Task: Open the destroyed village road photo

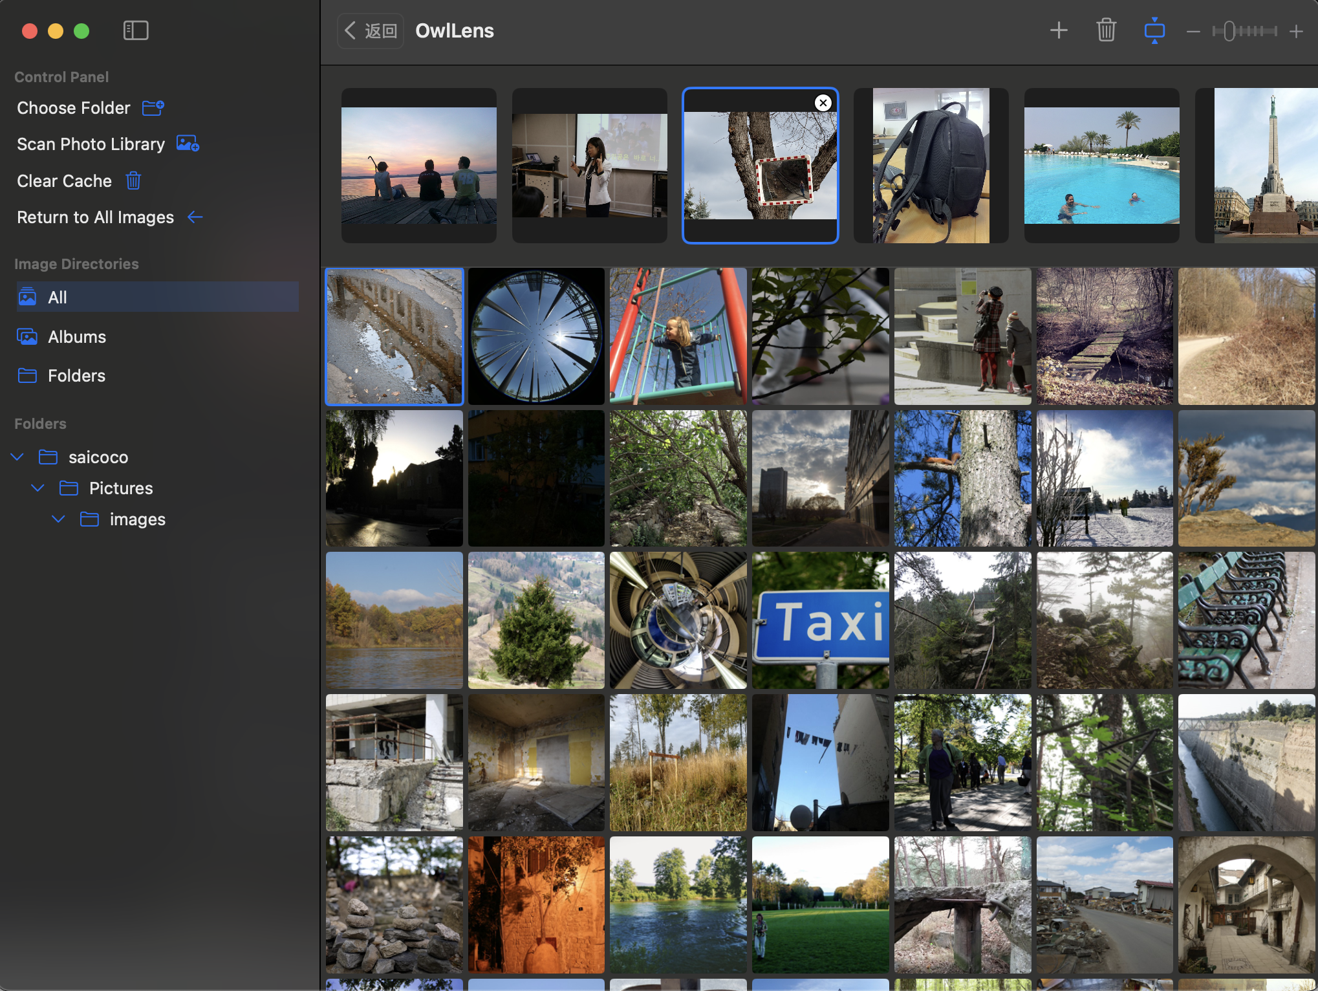Action: [1105, 905]
